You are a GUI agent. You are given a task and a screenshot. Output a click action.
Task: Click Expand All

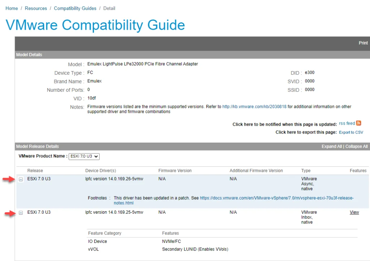click(332, 147)
